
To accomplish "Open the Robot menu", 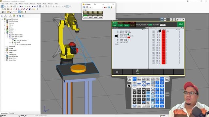I will [x=21, y=4].
